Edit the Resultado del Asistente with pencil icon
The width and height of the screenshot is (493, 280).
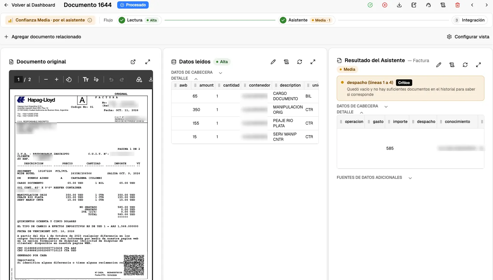[x=439, y=65]
